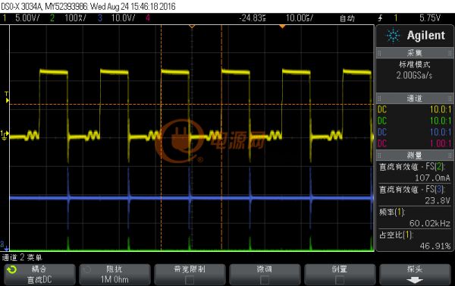Open the impedance 1M Ohm softkey

coord(115,275)
